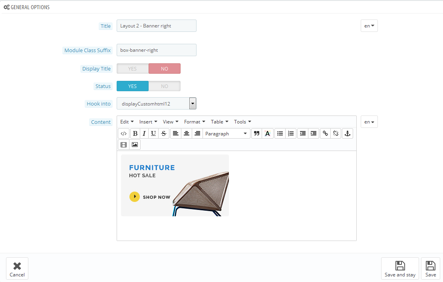Click the Title field label

[x=106, y=26]
